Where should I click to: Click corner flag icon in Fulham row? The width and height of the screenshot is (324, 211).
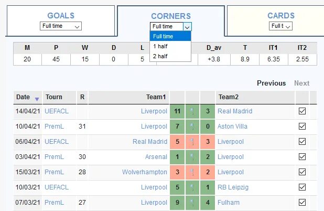click(x=192, y=203)
